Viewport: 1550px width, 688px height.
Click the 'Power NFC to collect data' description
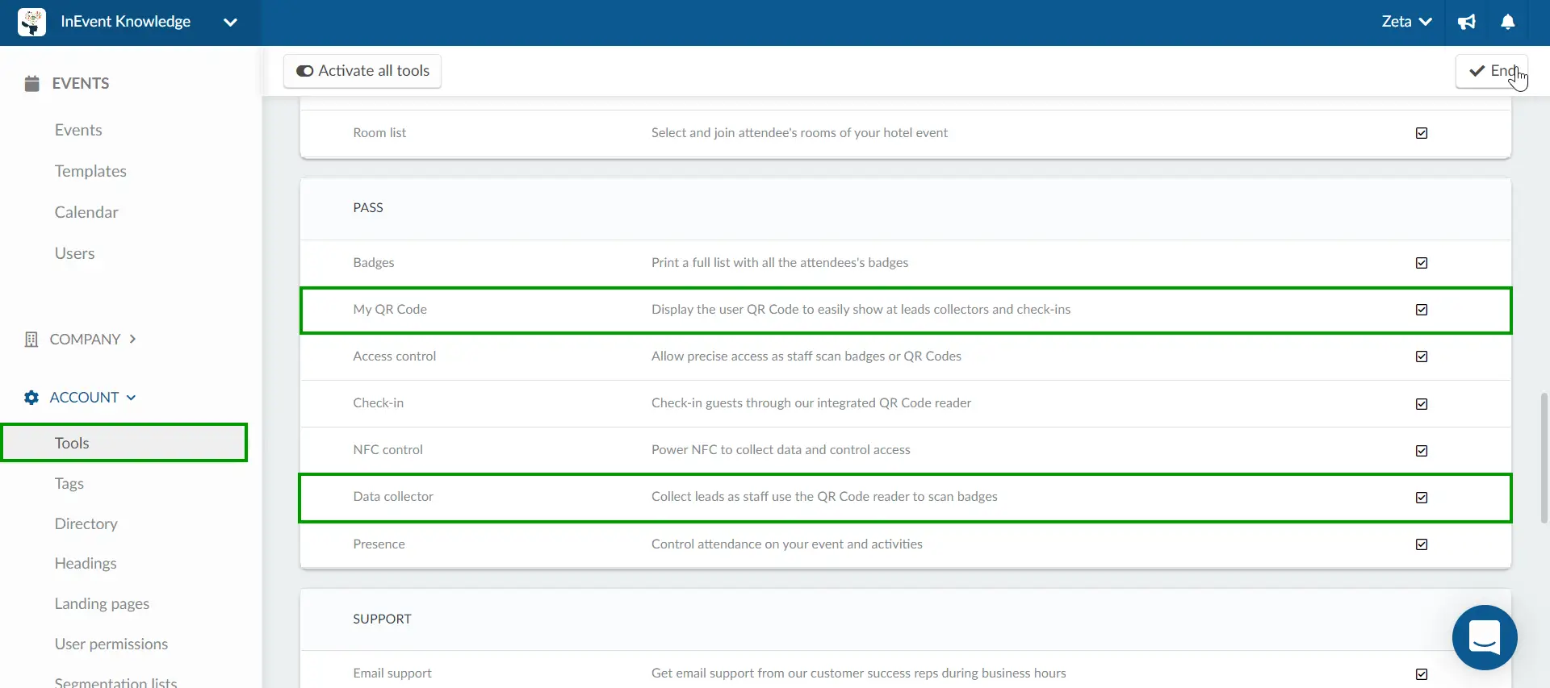tap(781, 449)
